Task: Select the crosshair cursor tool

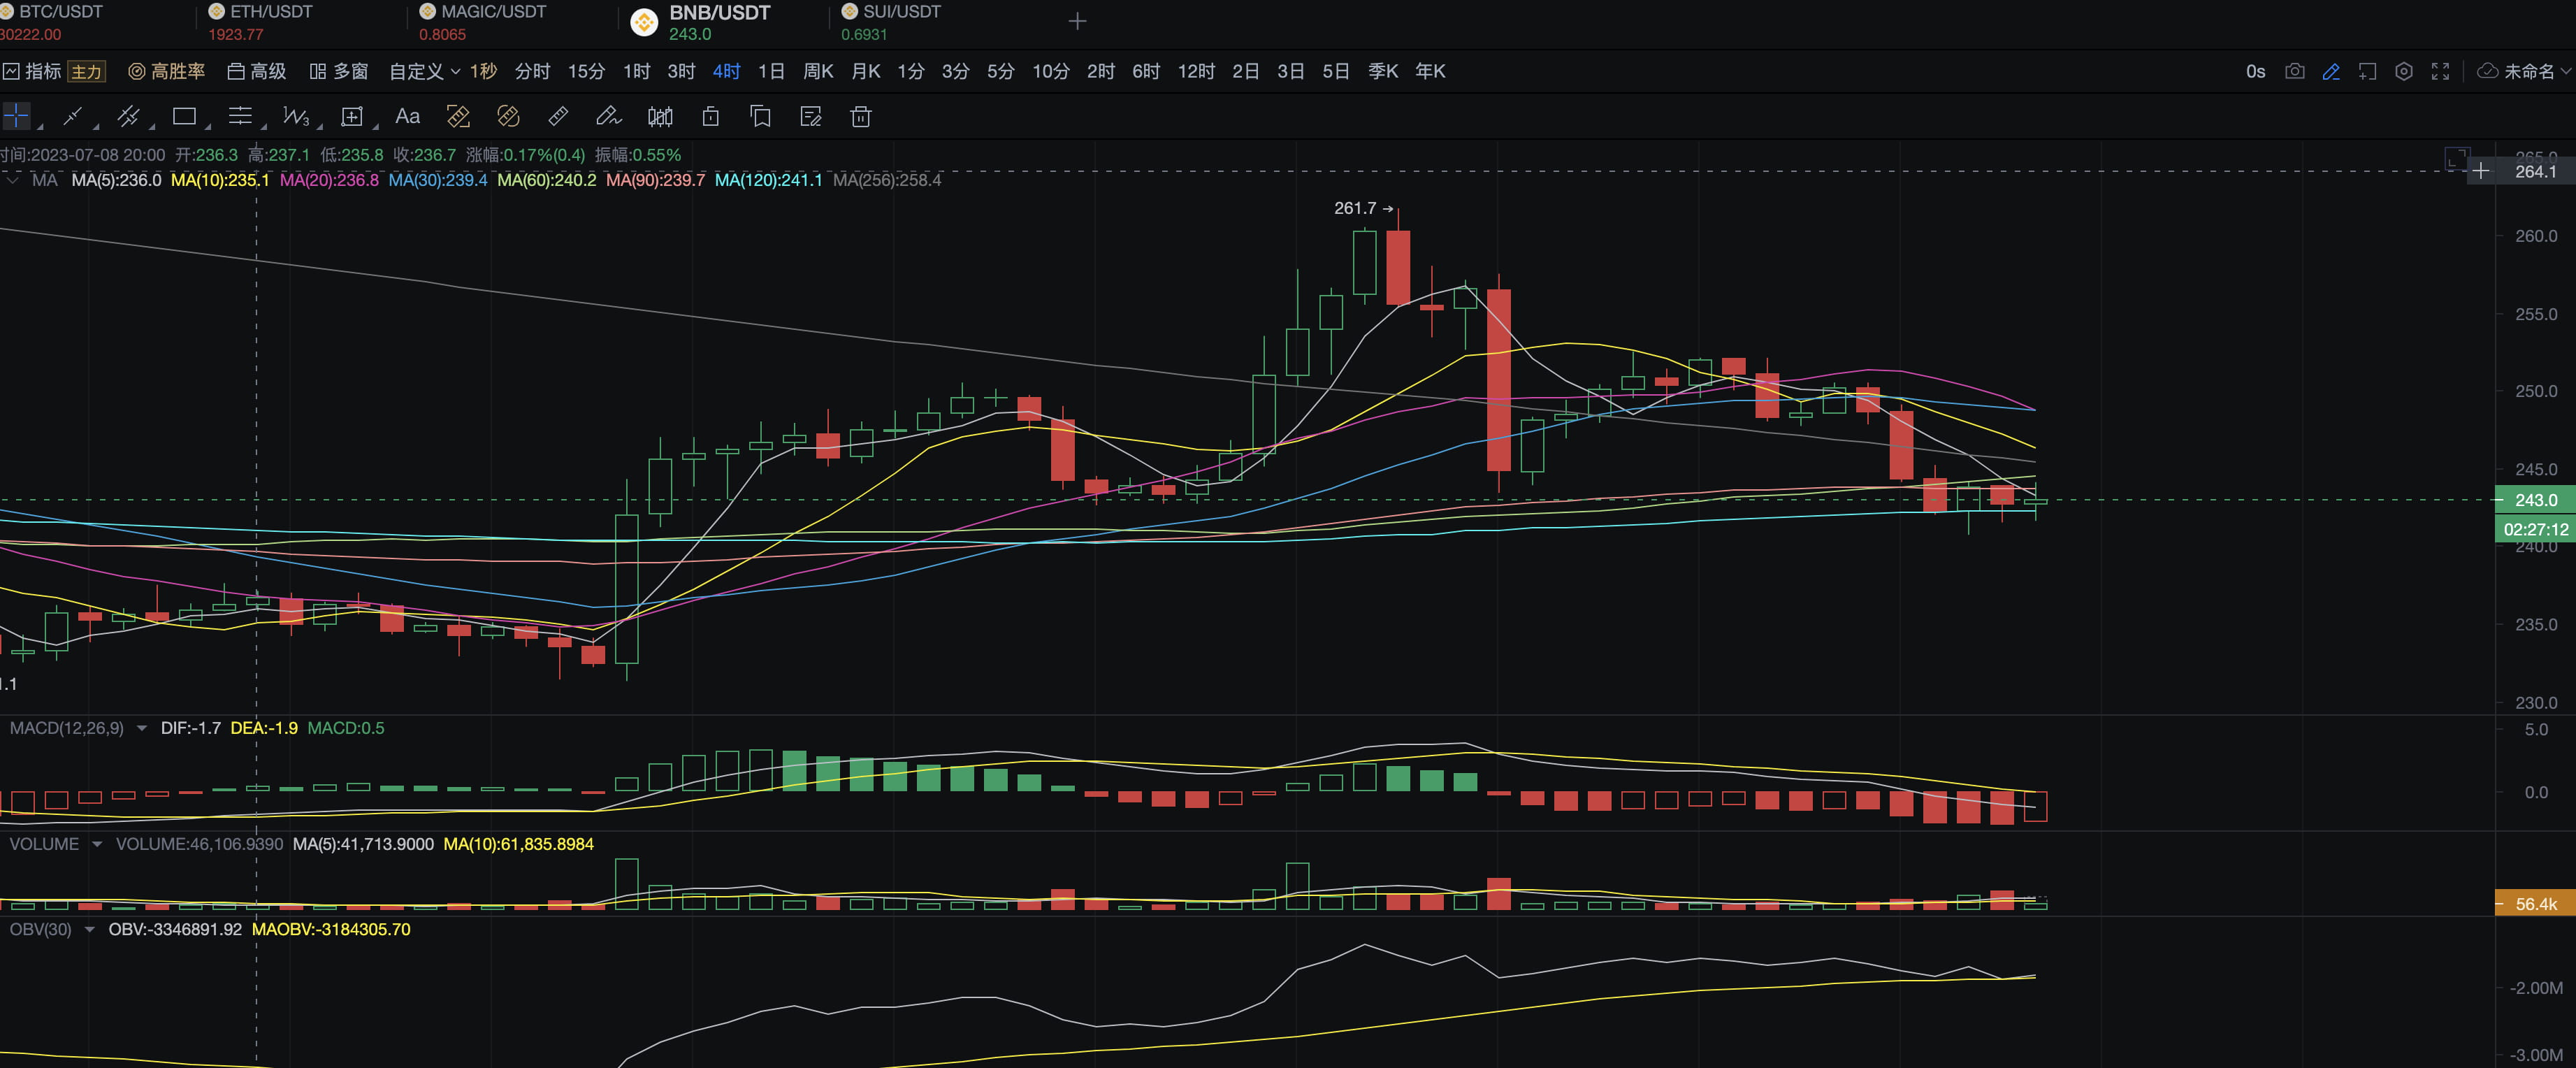Action: click(17, 116)
